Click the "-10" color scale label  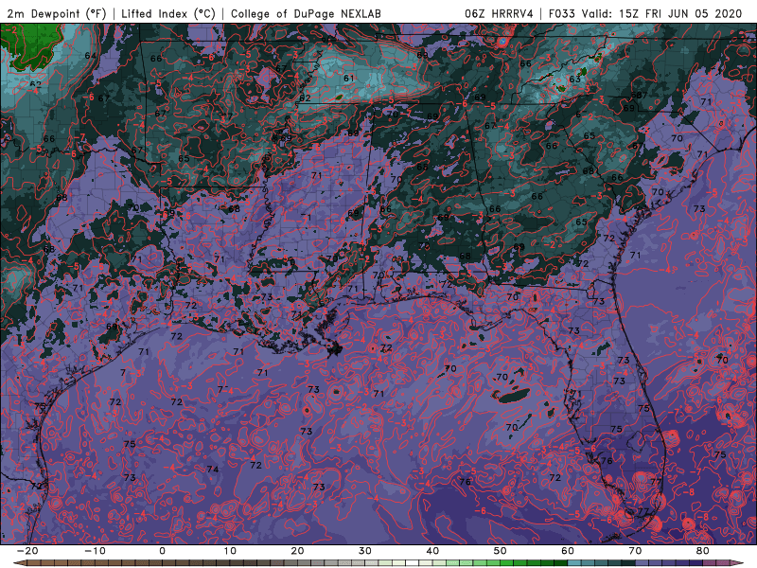(95, 551)
